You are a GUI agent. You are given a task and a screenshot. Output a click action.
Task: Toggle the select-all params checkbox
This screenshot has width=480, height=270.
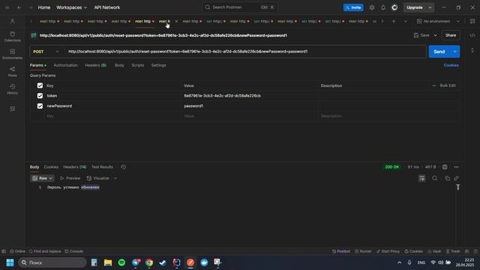point(40,85)
